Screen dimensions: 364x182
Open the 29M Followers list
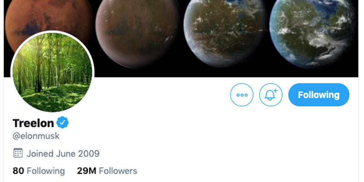pos(107,171)
